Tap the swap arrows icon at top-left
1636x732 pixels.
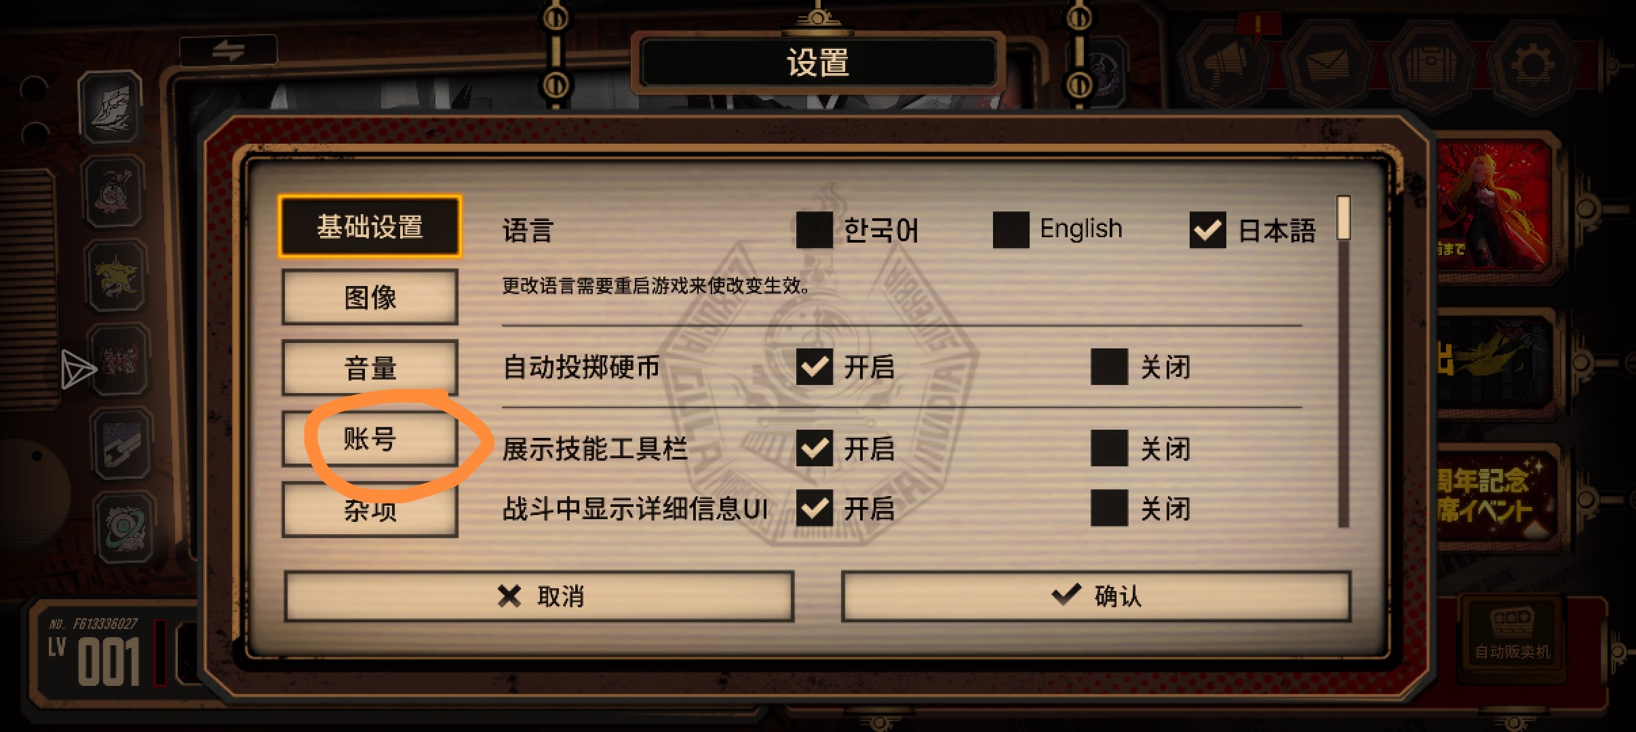point(228,51)
